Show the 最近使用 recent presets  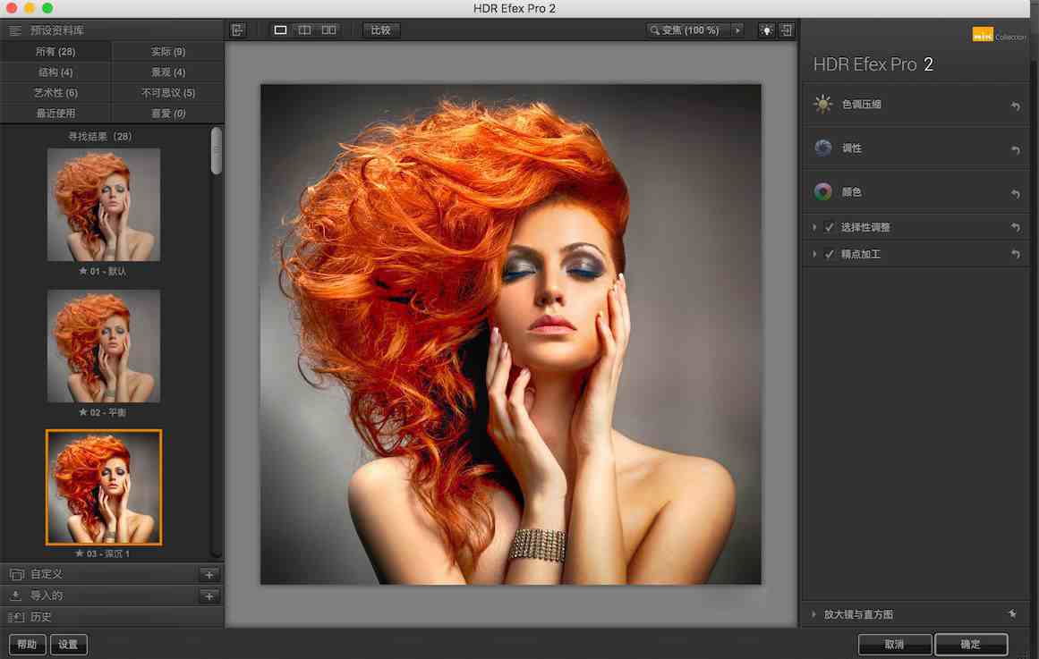[55, 114]
